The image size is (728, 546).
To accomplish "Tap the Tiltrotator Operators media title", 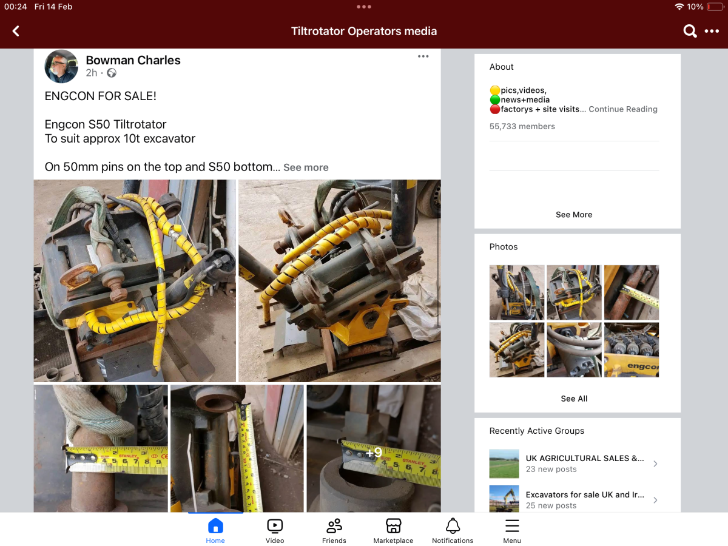I will tap(364, 31).
